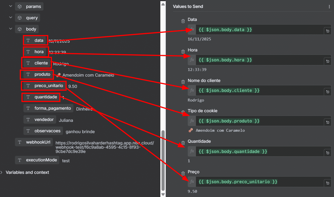Image resolution: width=334 pixels, height=197 pixels.
Task: Click the fx icon in the Hora field
Action: pos(192,60)
